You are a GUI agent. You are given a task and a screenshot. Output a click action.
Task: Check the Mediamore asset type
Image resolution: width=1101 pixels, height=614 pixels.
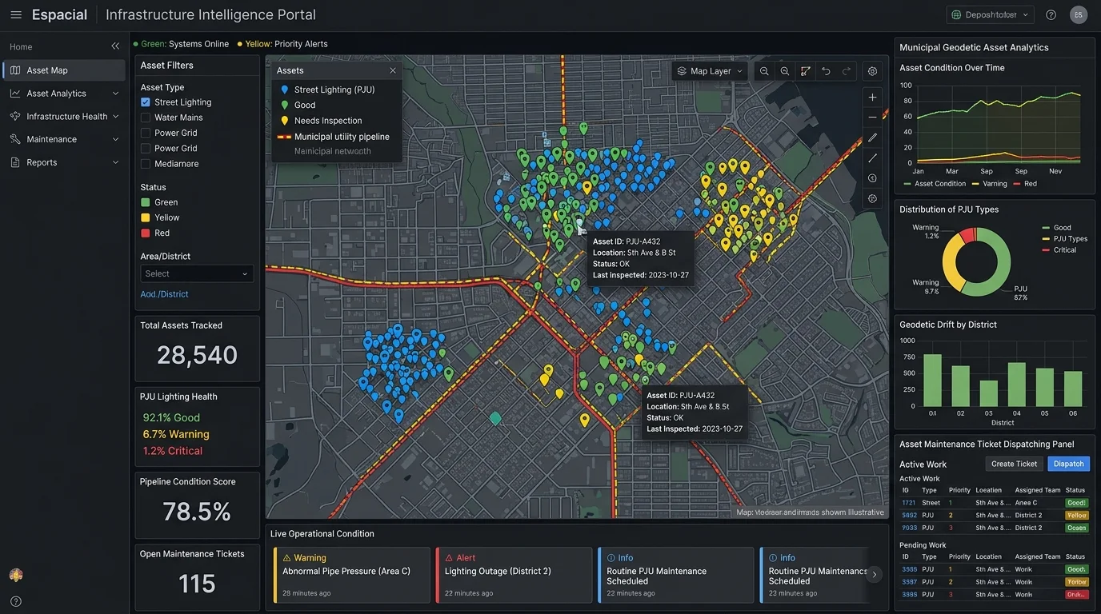[x=146, y=164]
